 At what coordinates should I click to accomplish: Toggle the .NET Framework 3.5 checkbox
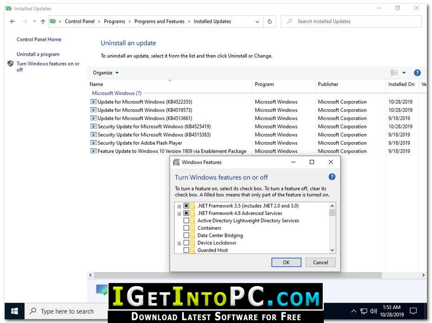click(x=186, y=206)
